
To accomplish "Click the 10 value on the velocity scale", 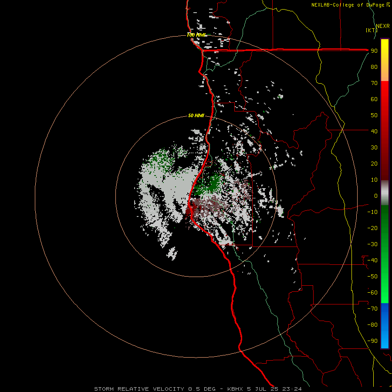I will click(374, 180).
